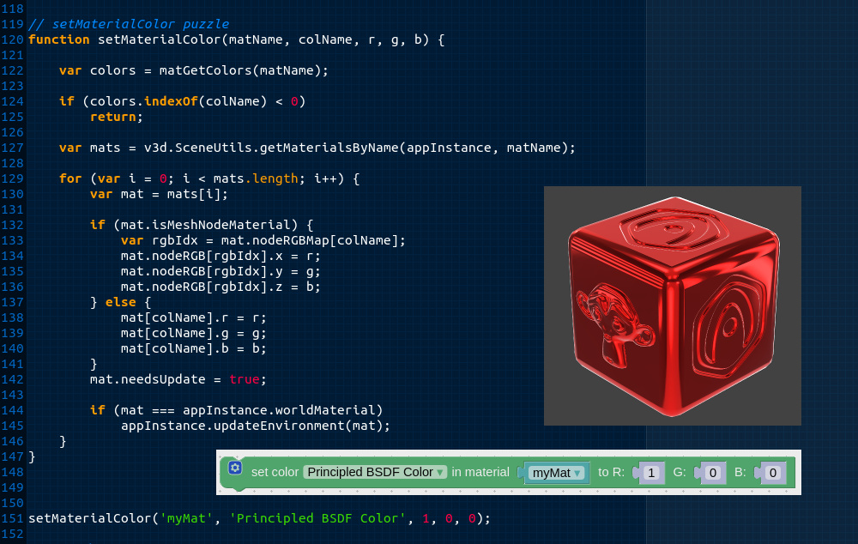Open the Principled BSDF Color dropdown
Screen dimensions: 858x544
click(x=375, y=472)
